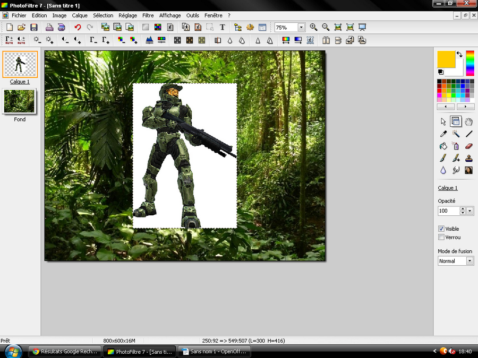478x358 pixels.
Task: Undo the last action with the red arrow
Action: (x=78, y=28)
